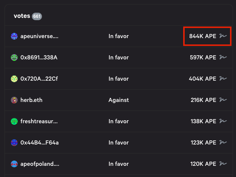Open signature icon next to 404K APE
Image resolution: width=236 pixels, height=177 pixels.
(x=223, y=78)
